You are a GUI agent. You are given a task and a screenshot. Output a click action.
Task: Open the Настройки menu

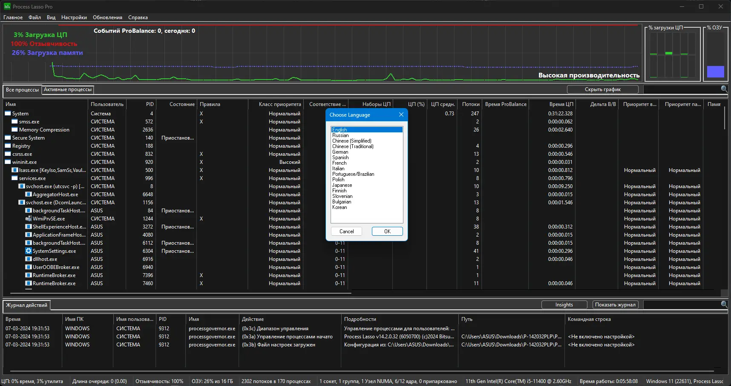(x=74, y=17)
